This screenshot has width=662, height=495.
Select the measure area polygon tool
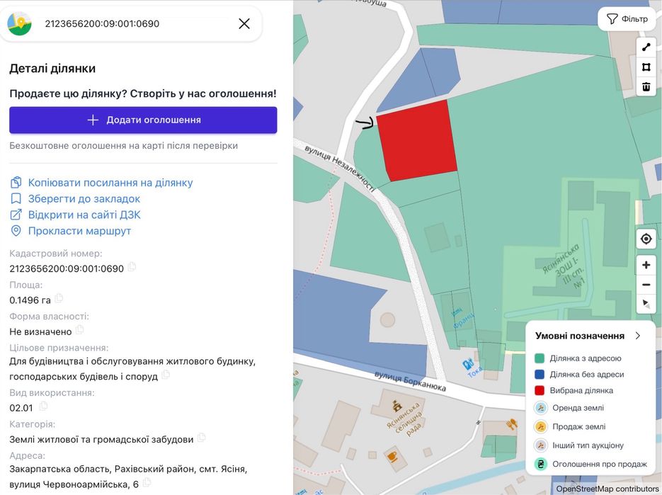tap(646, 67)
